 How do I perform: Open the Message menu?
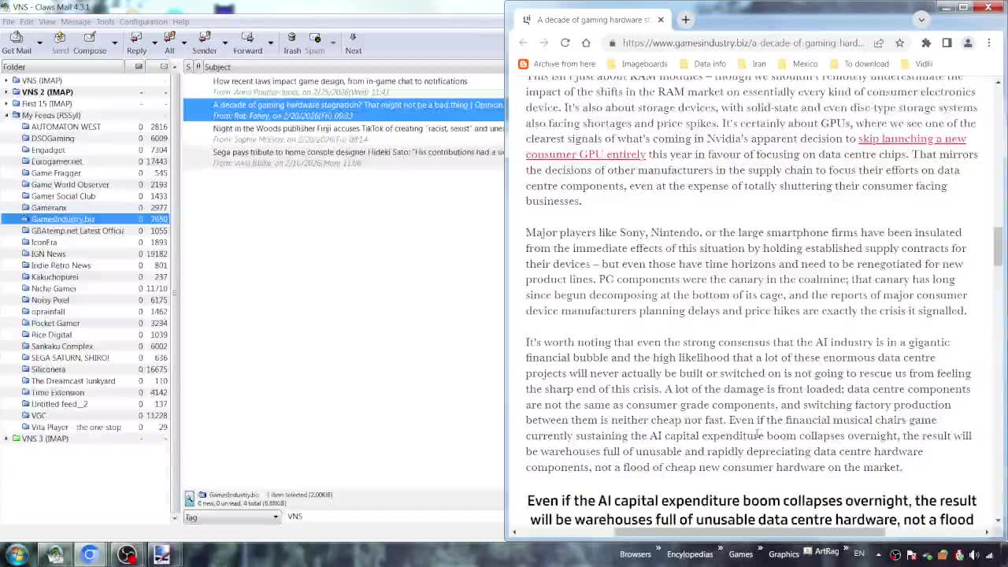[76, 21]
